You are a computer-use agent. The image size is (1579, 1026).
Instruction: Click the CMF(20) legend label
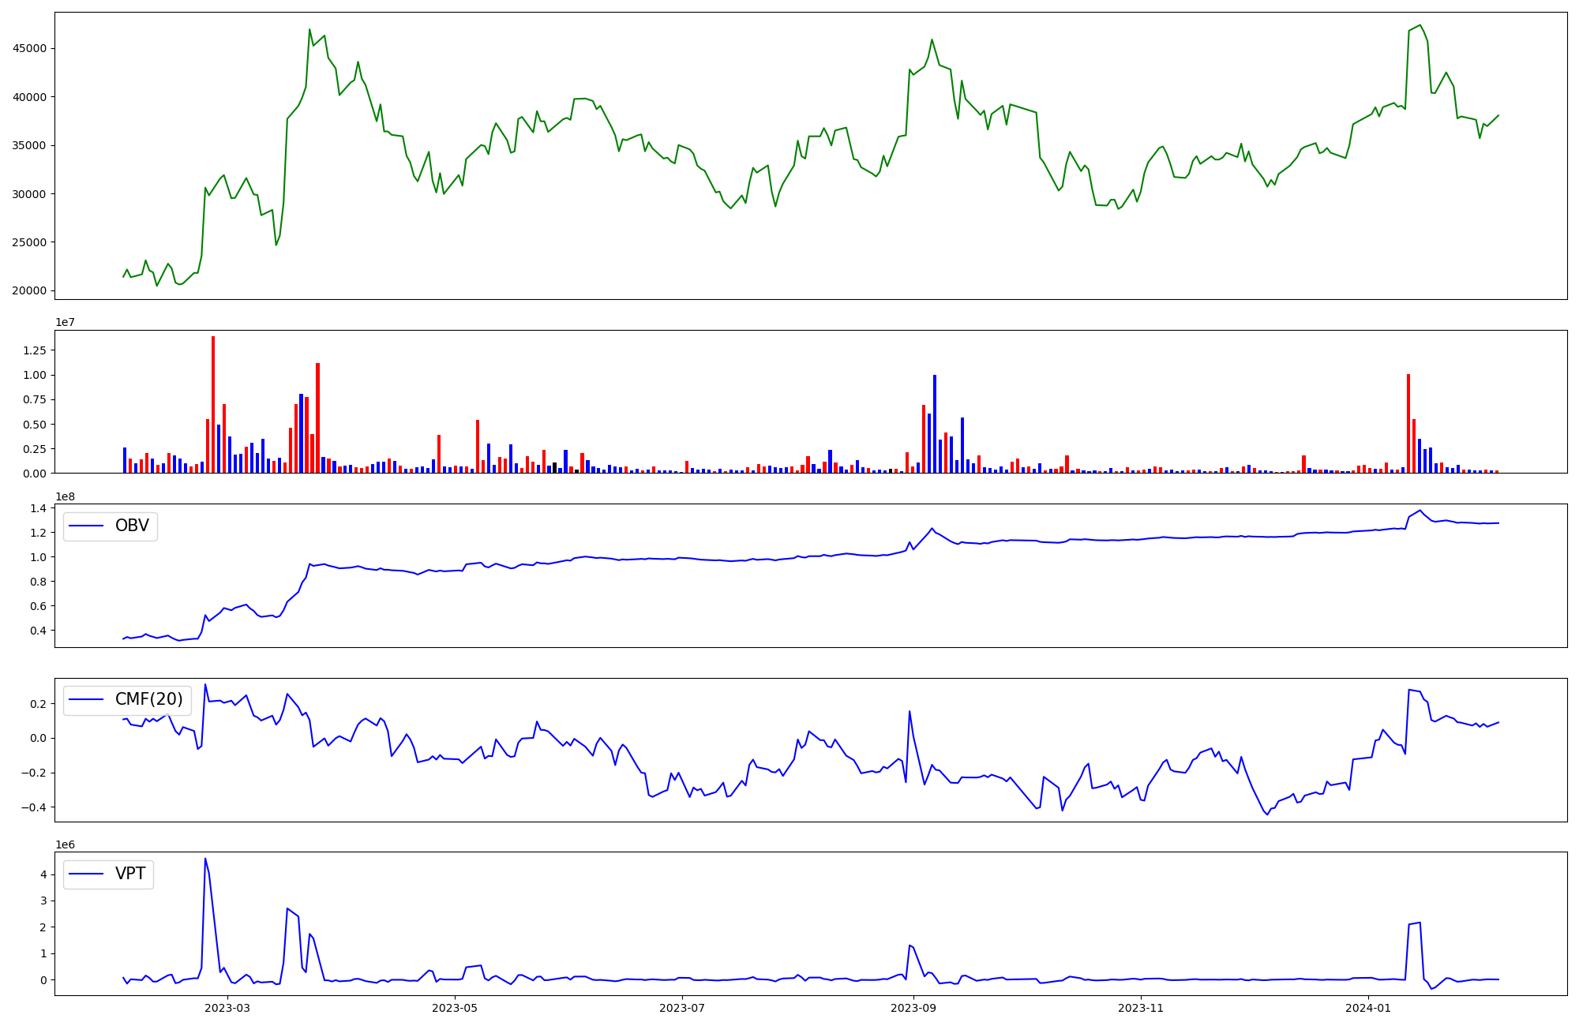[x=148, y=699]
